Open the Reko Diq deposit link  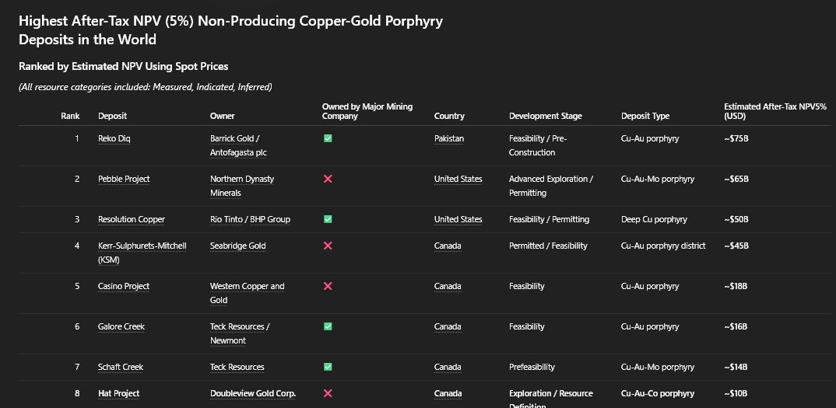coord(114,138)
